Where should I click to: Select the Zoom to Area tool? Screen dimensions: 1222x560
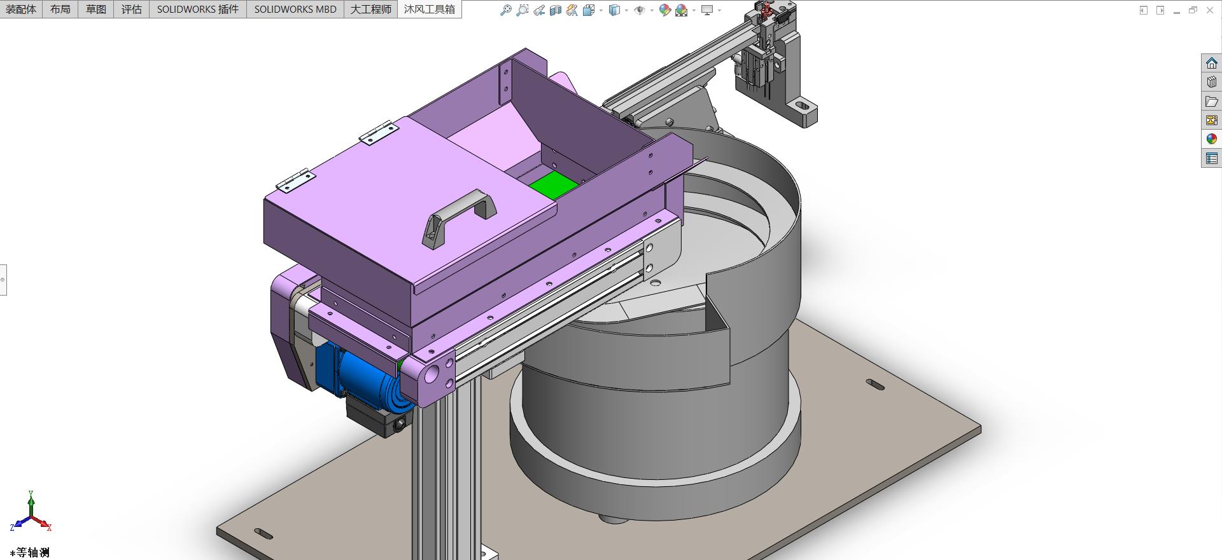[523, 10]
